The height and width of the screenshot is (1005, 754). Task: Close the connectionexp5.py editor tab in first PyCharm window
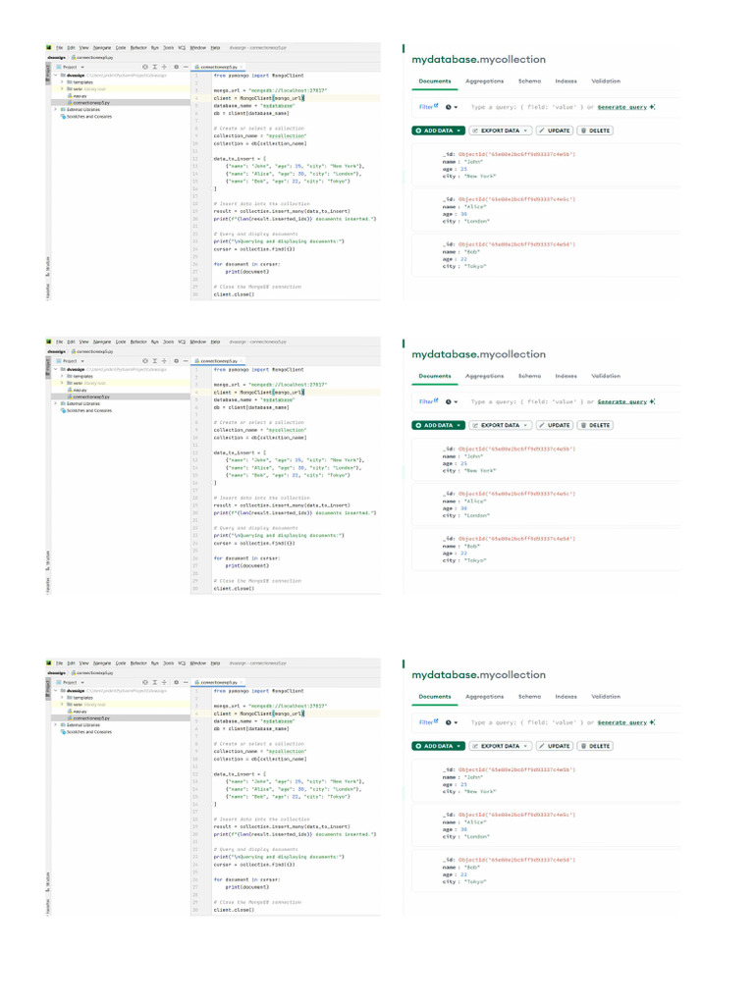(x=242, y=67)
